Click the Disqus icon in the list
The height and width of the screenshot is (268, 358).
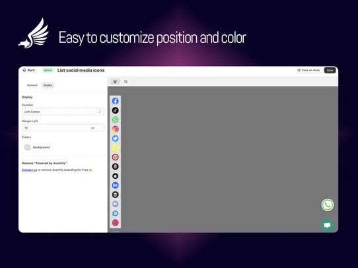coord(116,213)
